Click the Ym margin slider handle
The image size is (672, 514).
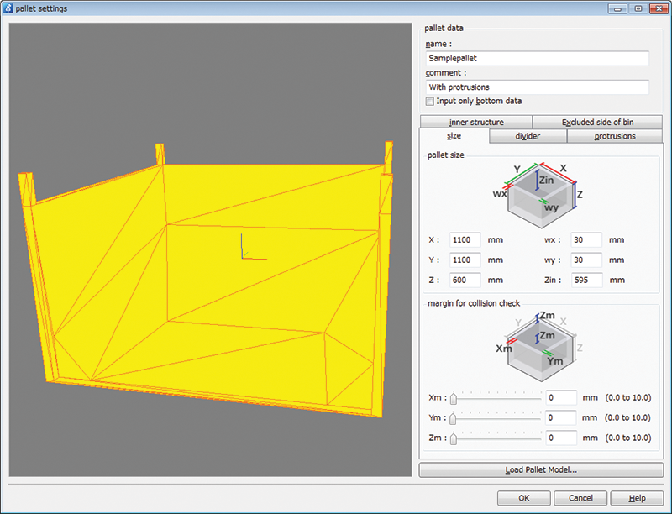click(x=454, y=417)
